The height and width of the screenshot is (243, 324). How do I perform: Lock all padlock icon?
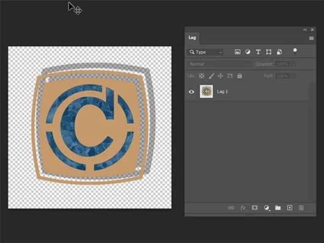pyautogui.click(x=240, y=76)
